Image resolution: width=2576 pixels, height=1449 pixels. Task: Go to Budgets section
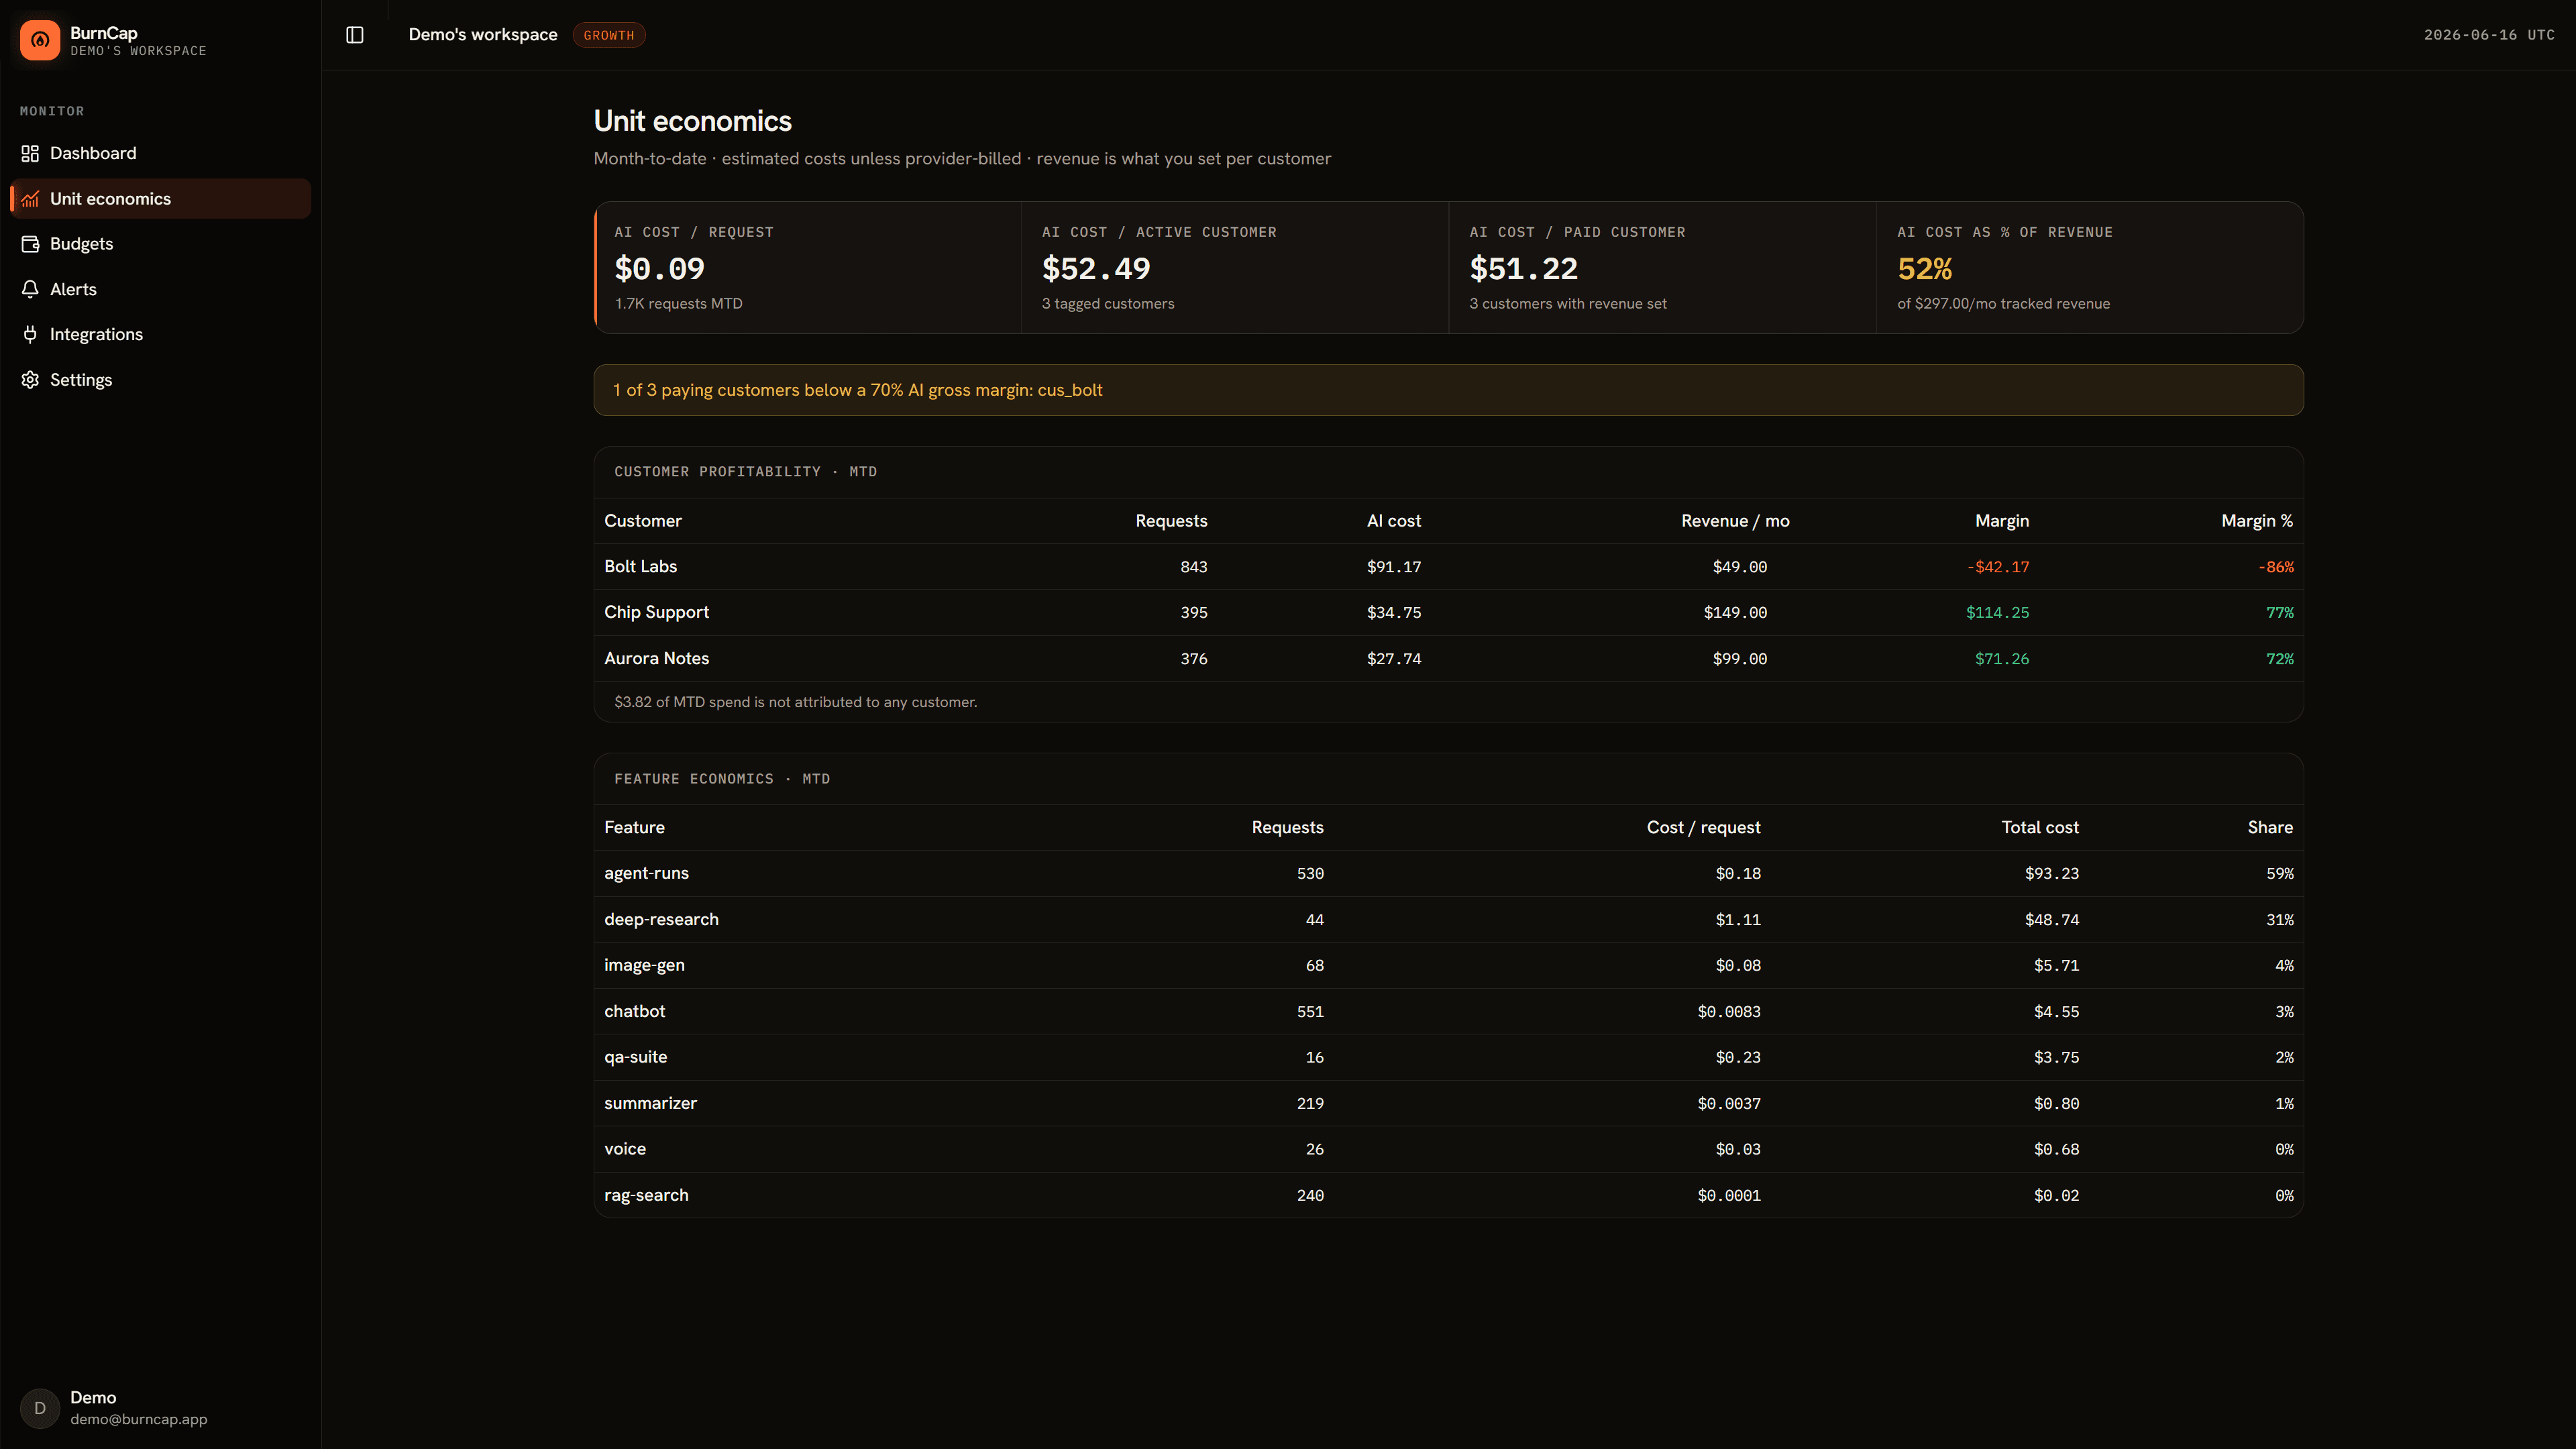pyautogui.click(x=160, y=244)
